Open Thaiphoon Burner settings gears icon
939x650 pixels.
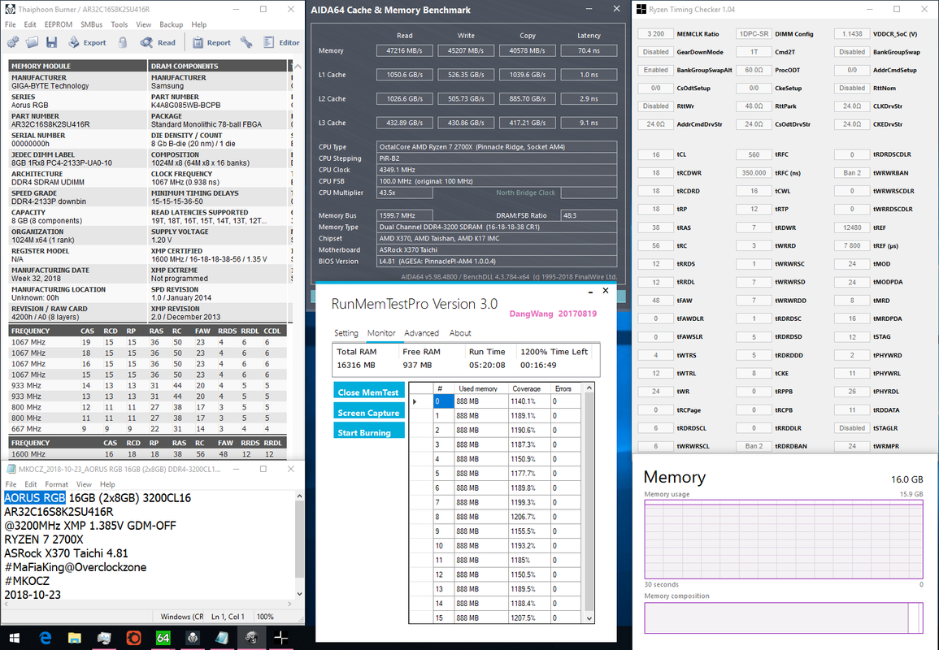pos(12,42)
